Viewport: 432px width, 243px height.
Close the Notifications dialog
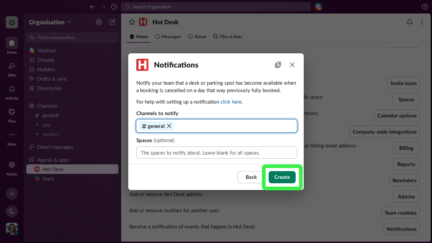click(x=292, y=65)
